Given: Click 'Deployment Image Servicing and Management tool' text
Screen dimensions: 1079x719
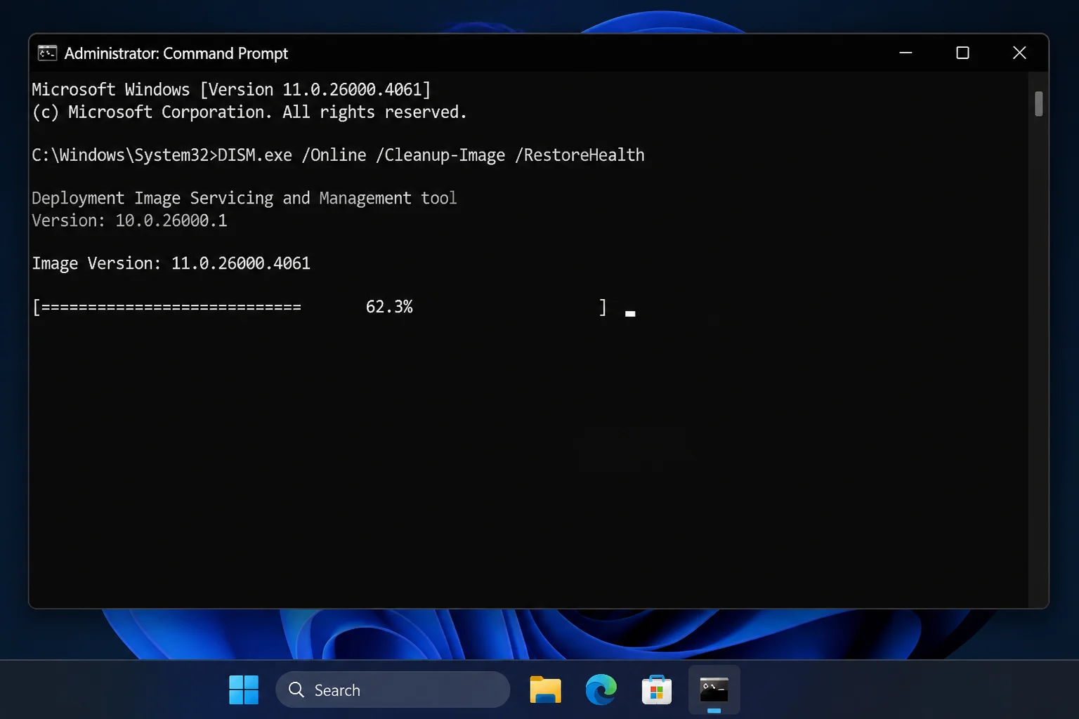Looking at the screenshot, I should pyautogui.click(x=244, y=199).
